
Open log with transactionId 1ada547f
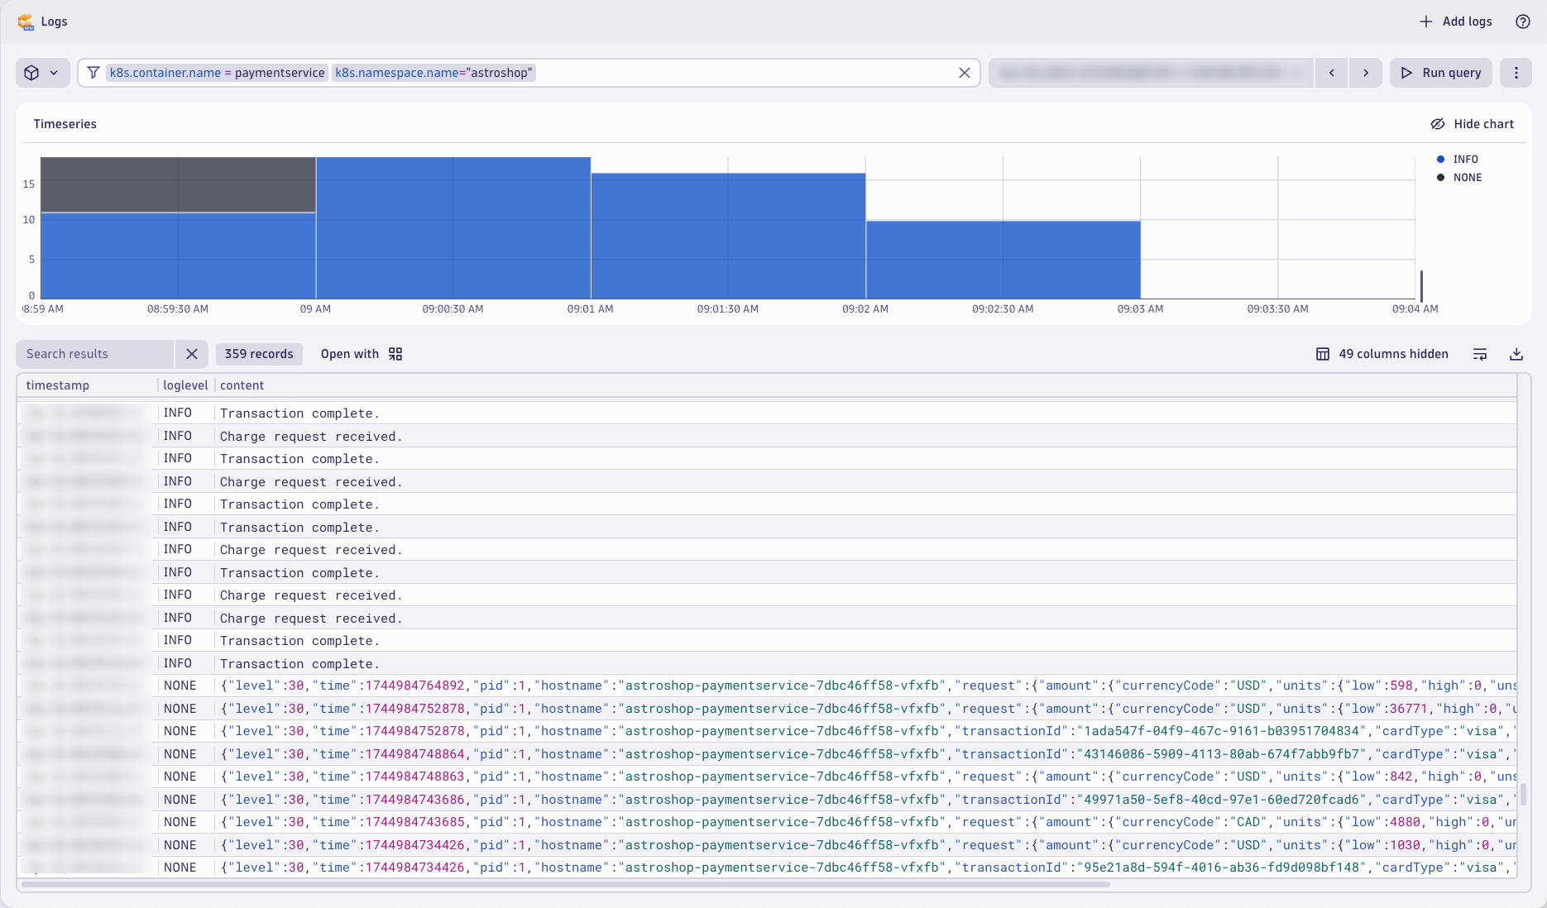pyautogui.click(x=767, y=731)
